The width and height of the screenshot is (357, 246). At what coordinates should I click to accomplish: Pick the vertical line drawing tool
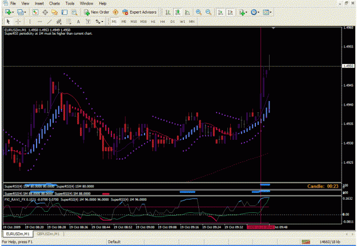[x=30, y=22]
